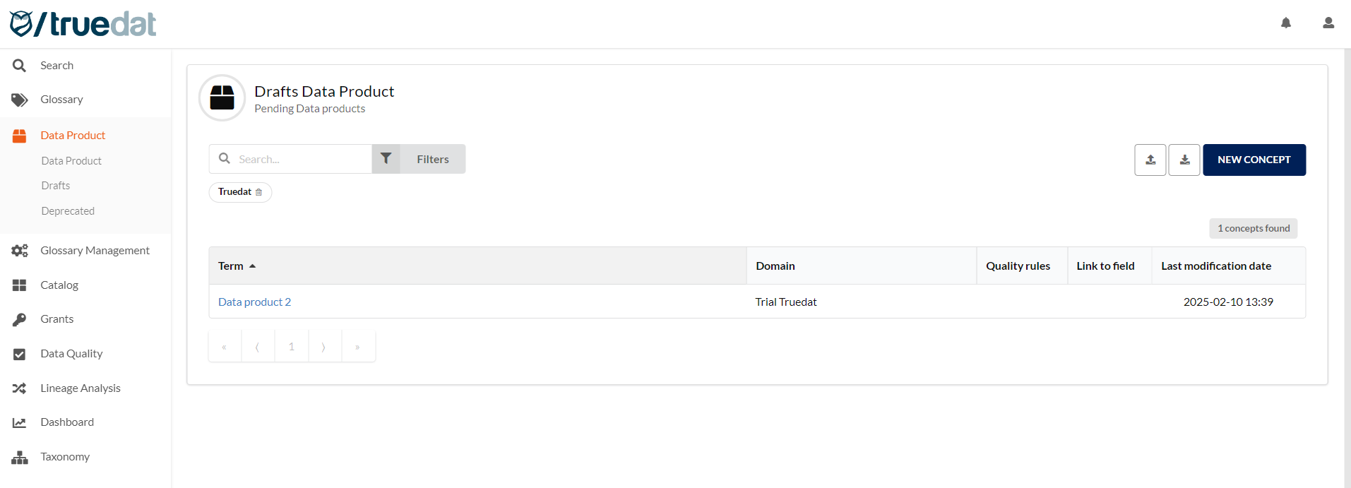Image resolution: width=1351 pixels, height=488 pixels.
Task: Open Glossary Management in the sidebar
Action: (x=95, y=251)
